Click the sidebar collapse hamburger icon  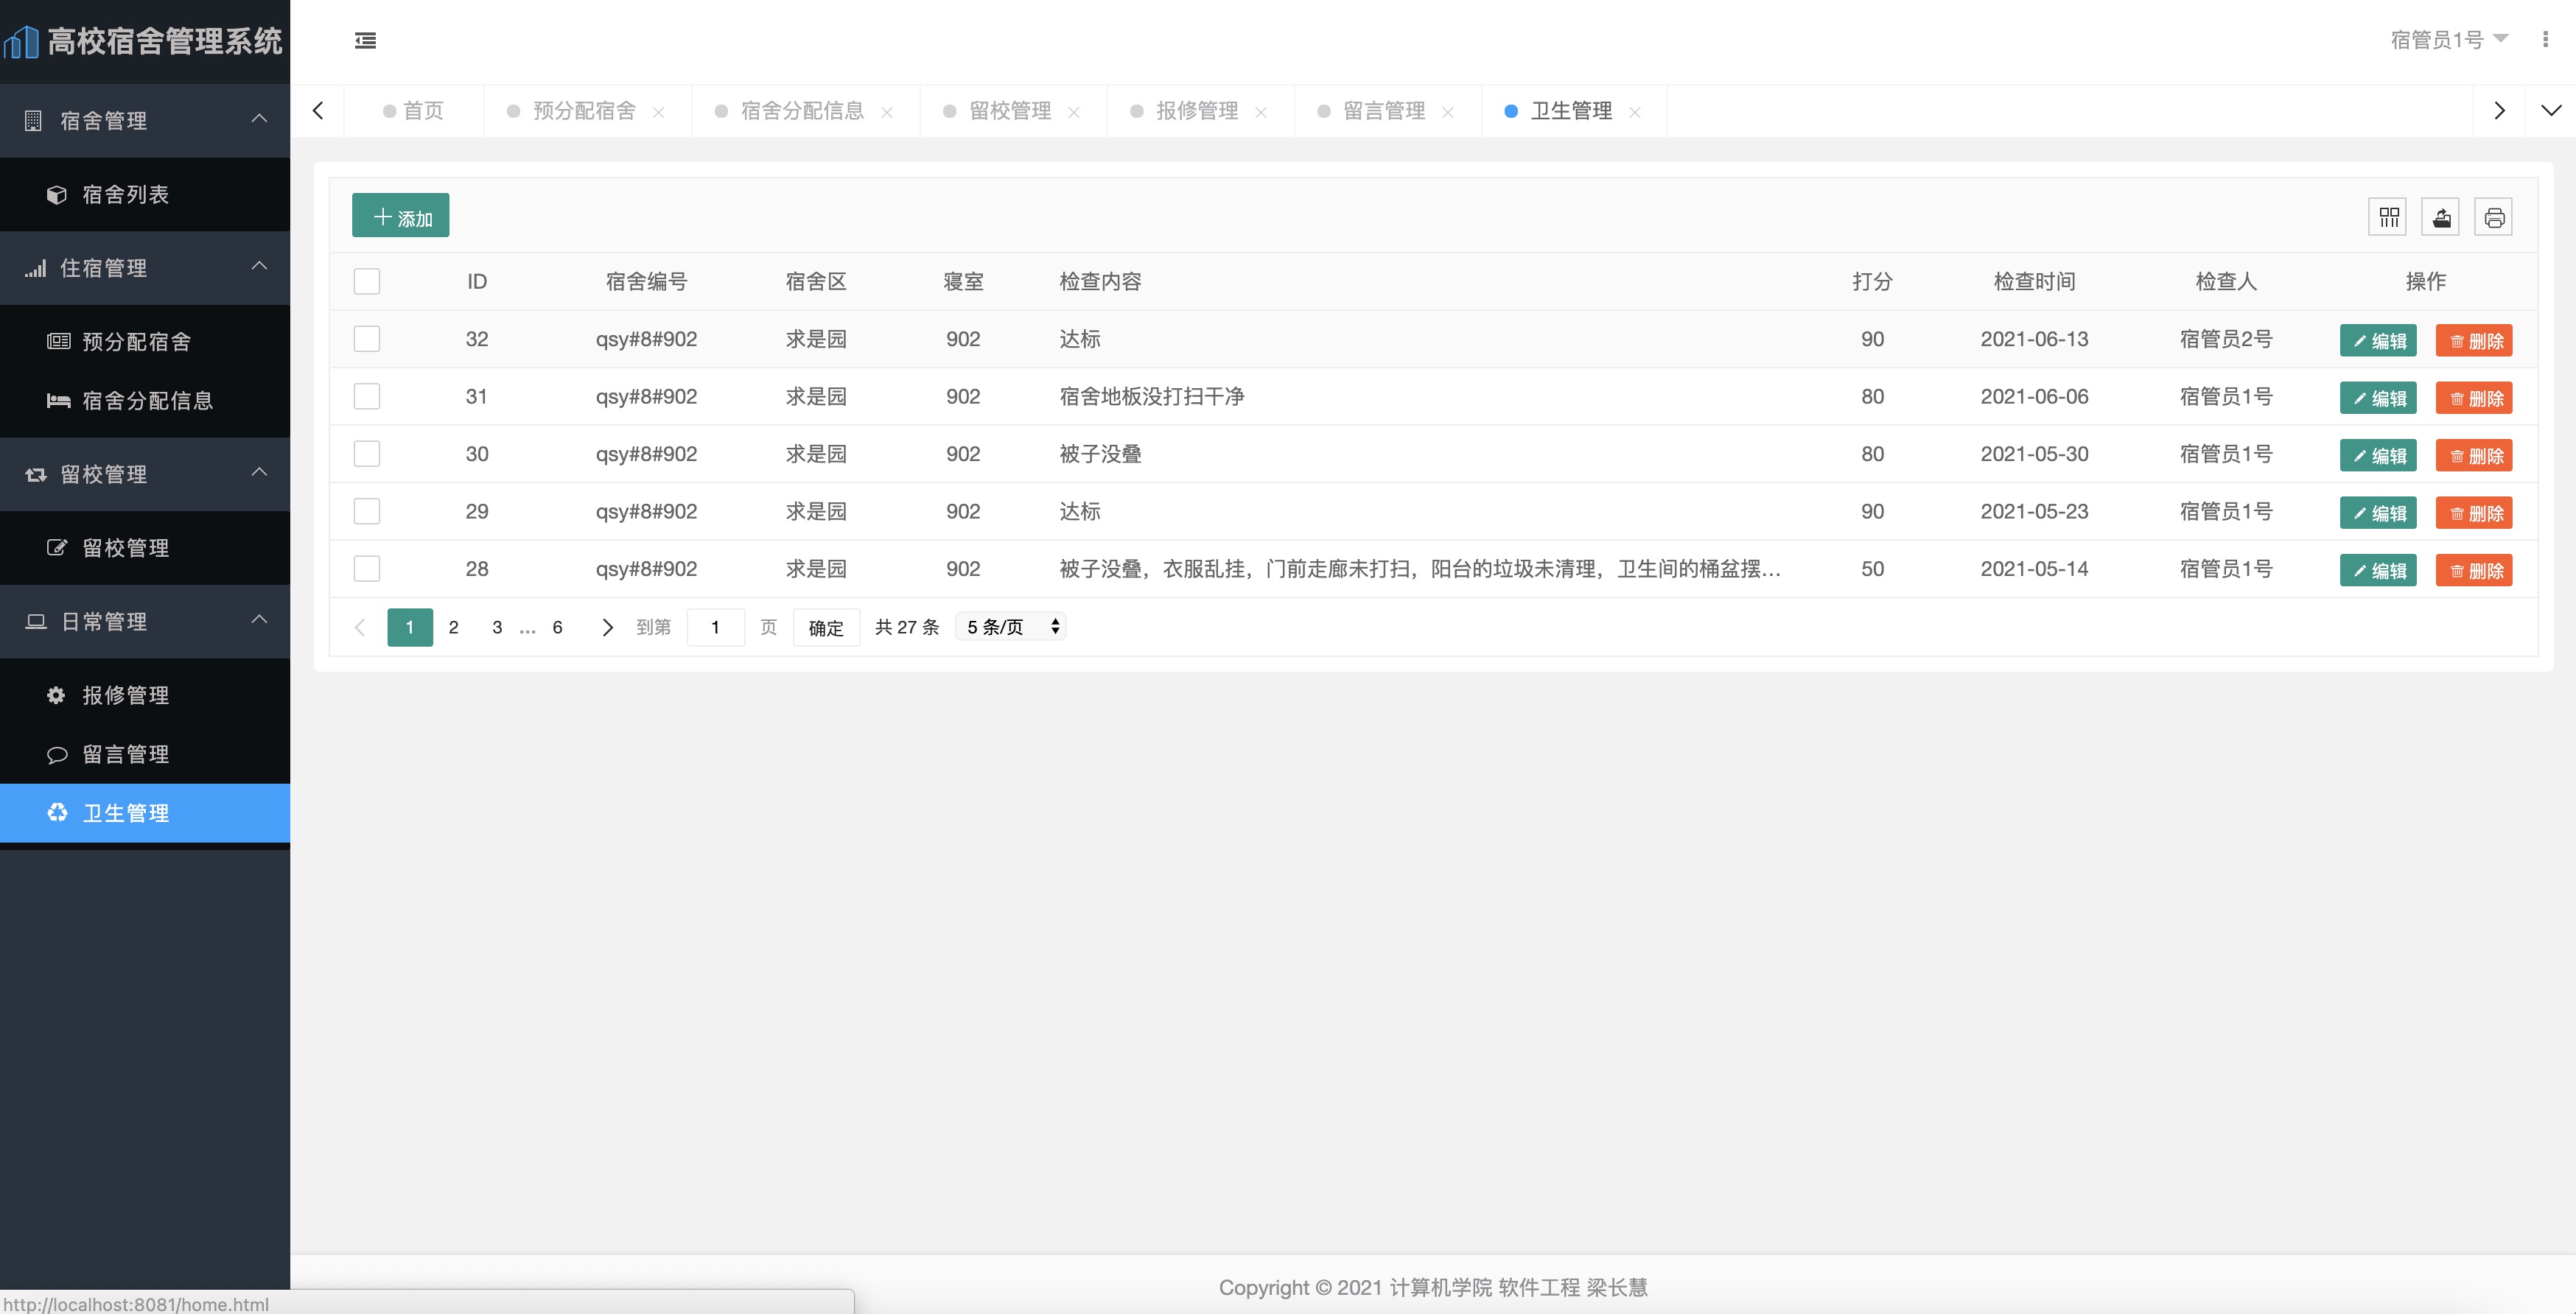tap(365, 41)
